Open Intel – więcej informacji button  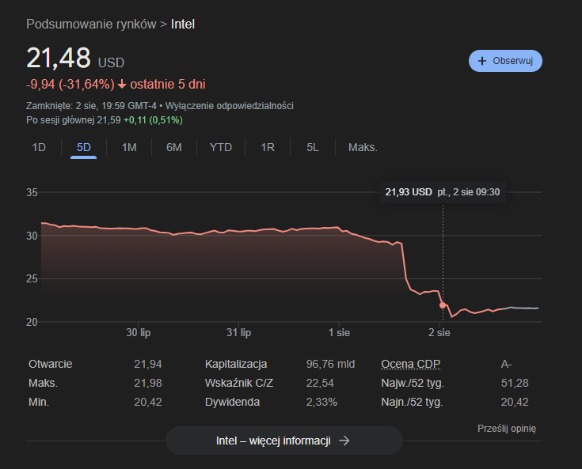(284, 441)
